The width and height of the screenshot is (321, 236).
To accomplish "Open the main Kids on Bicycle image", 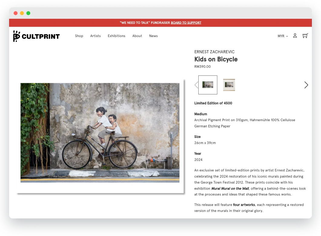I will (x=100, y=133).
